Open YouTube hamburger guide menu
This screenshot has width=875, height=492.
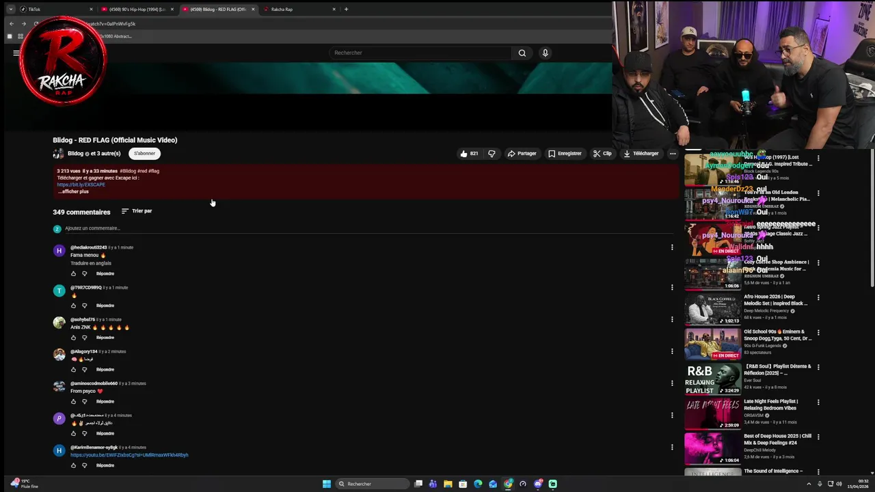pos(16,53)
